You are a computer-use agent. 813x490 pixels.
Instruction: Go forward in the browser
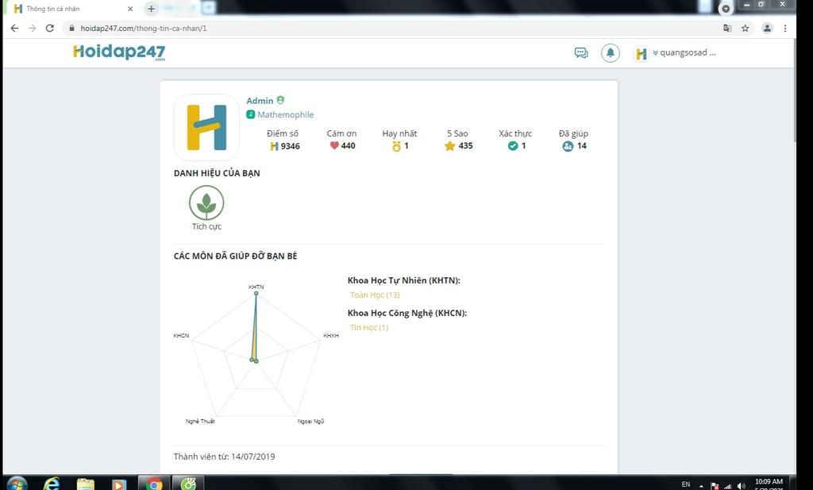tap(32, 28)
